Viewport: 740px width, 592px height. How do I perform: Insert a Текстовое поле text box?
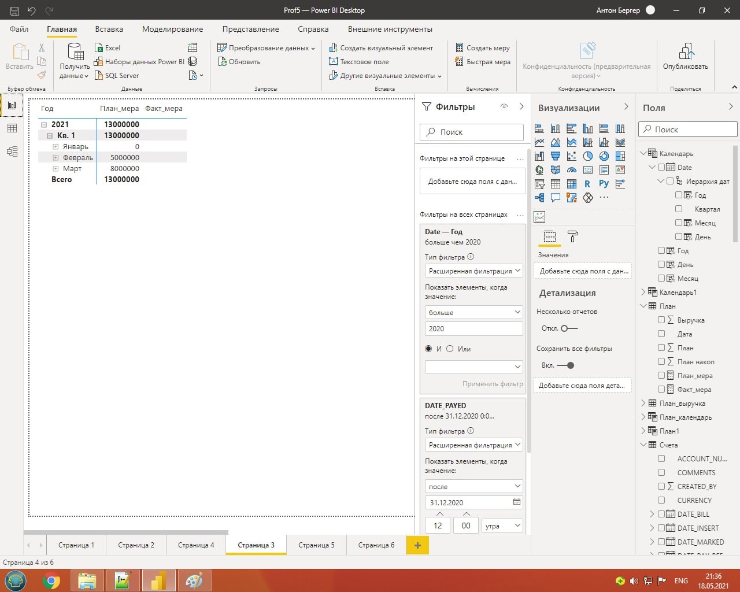(x=359, y=62)
